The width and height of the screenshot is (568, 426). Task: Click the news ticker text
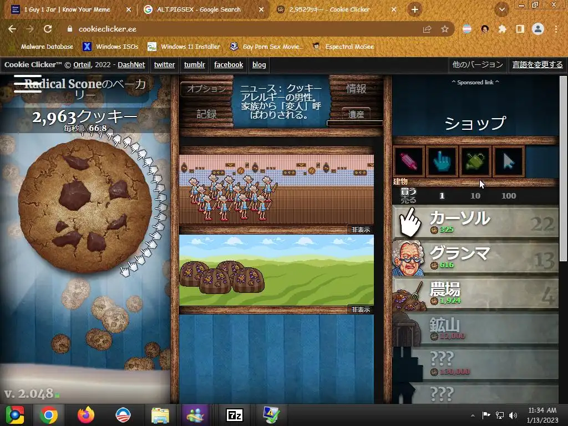coord(281,102)
